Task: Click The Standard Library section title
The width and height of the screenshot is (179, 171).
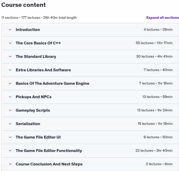Action: (x=36, y=57)
